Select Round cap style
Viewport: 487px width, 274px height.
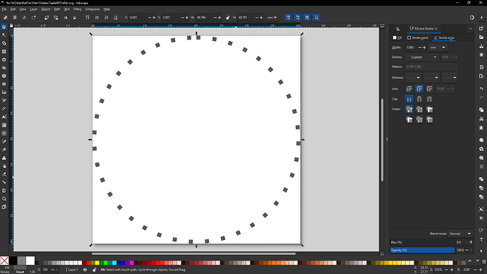(419, 99)
